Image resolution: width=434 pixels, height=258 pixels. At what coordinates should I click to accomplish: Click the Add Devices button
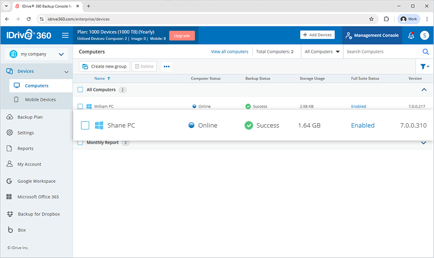pyautogui.click(x=317, y=35)
